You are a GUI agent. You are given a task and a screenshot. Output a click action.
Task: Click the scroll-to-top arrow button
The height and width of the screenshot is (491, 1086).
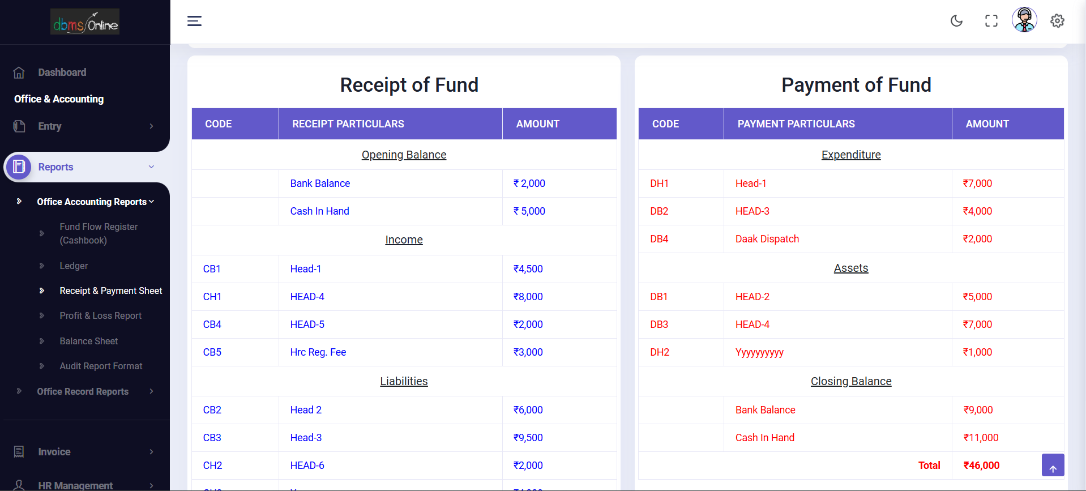(1053, 466)
